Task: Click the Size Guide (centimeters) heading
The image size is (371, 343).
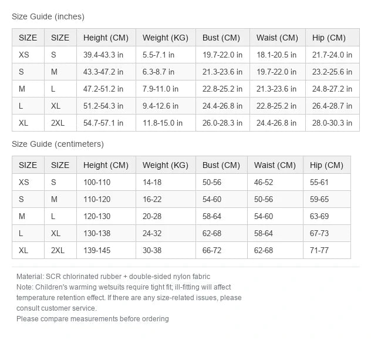Action: (x=58, y=144)
